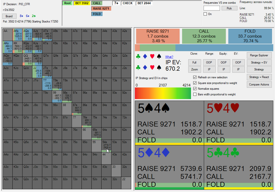Select the CHECK tree node
The image size is (275, 192).
128,3
